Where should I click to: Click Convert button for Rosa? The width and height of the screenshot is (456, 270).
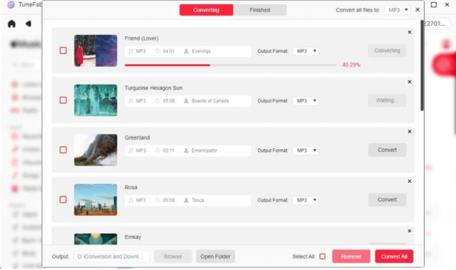pyautogui.click(x=387, y=200)
